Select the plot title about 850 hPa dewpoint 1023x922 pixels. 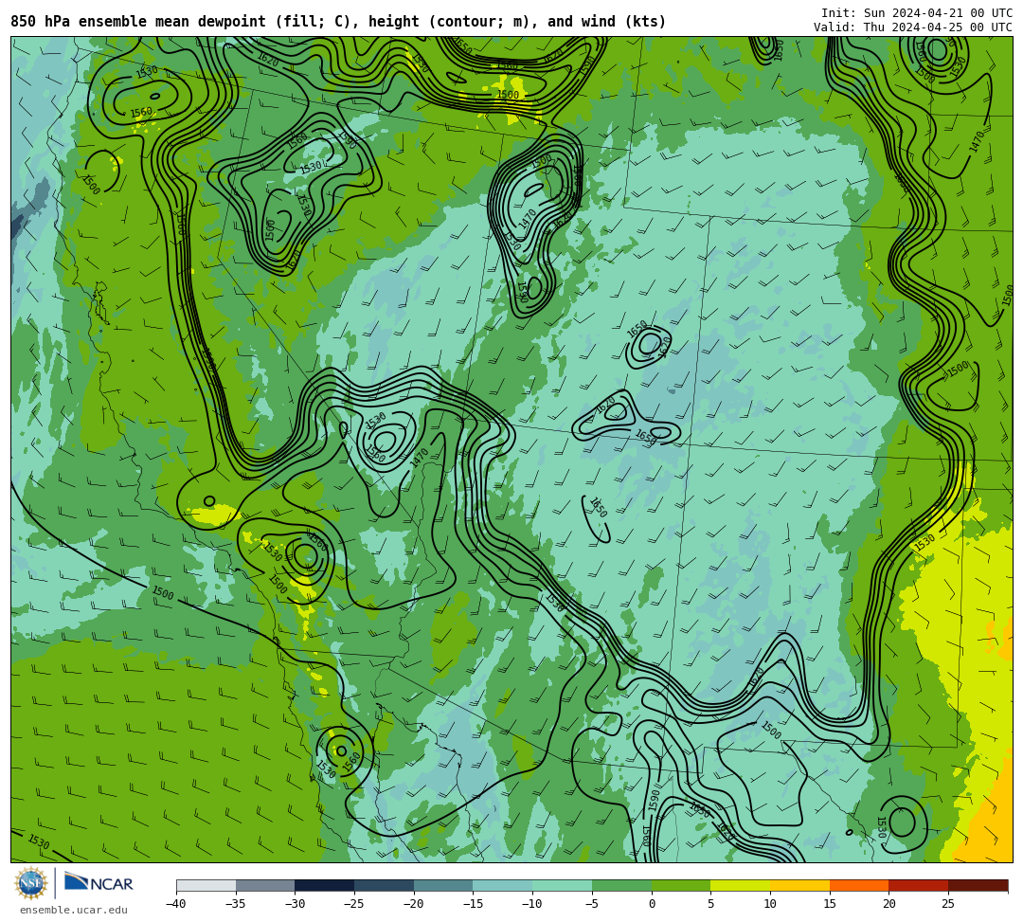[338, 22]
